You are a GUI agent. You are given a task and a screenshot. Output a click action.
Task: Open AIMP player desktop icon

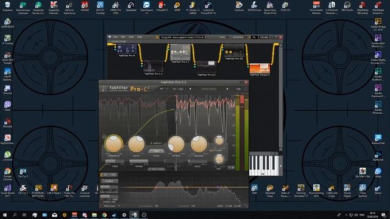pyautogui.click(x=177, y=7)
